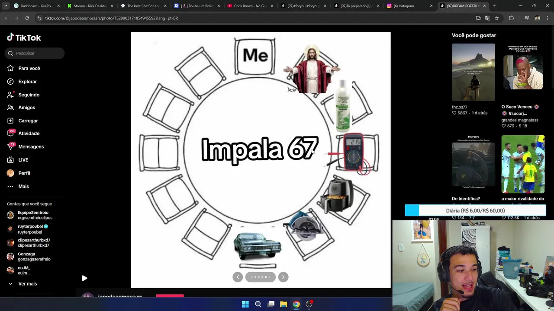Image resolution: width=554 pixels, height=311 pixels.
Task: Open the thz.xs77 suggested video thumbnail
Action: click(x=473, y=72)
